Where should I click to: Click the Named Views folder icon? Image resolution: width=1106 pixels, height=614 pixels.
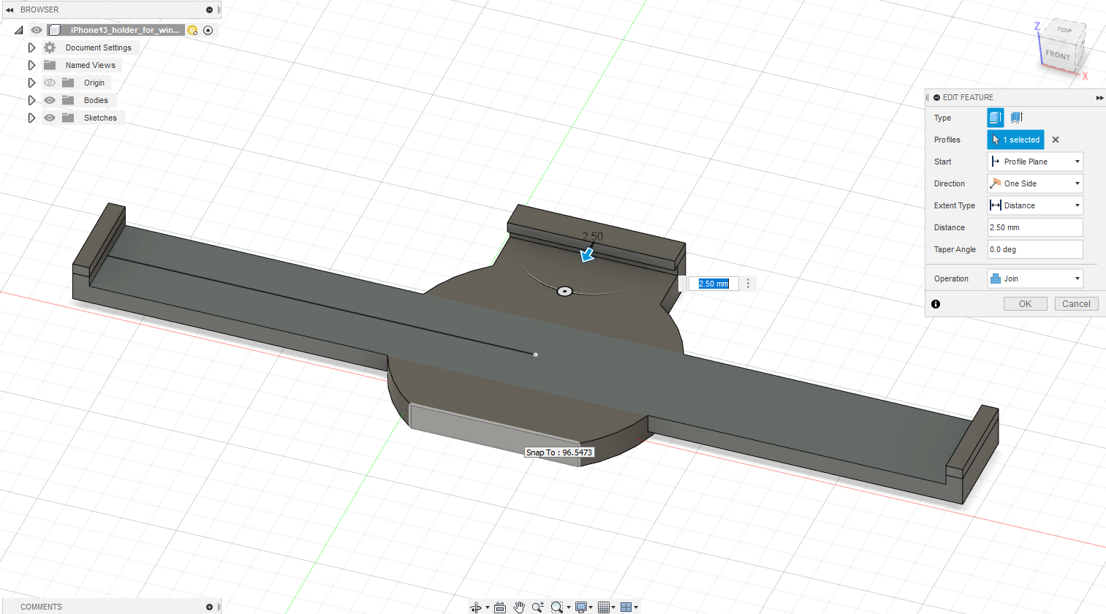(50, 65)
